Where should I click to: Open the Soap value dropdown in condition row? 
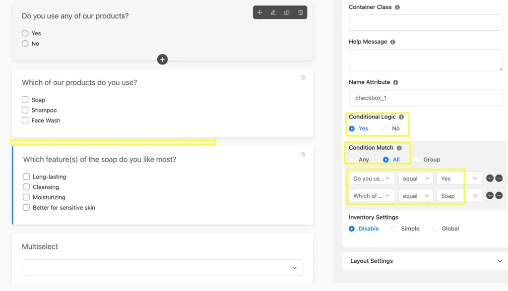(x=458, y=195)
